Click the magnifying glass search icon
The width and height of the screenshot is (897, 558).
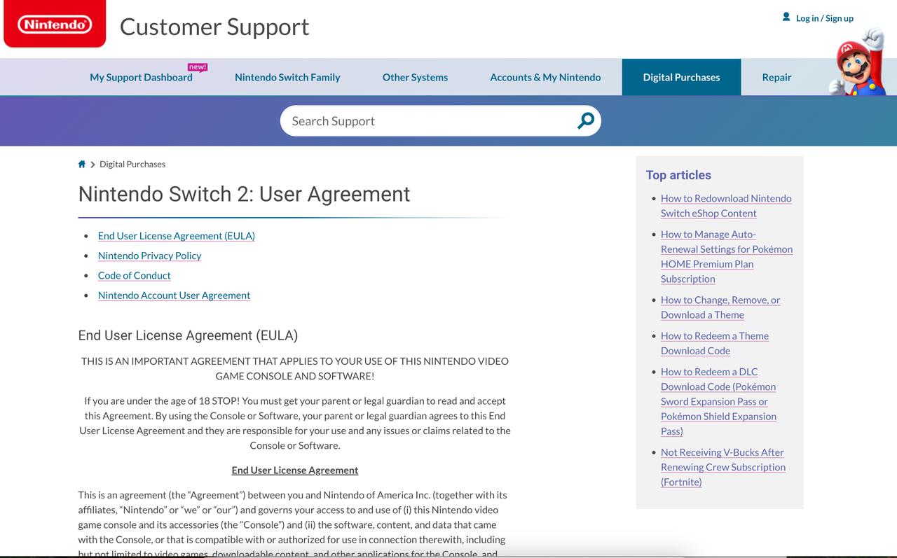585,120
